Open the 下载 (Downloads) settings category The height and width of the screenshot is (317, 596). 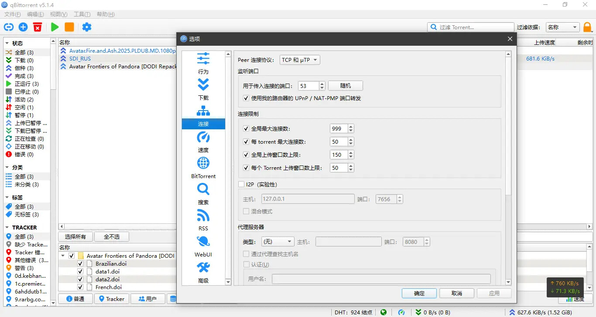(x=203, y=90)
